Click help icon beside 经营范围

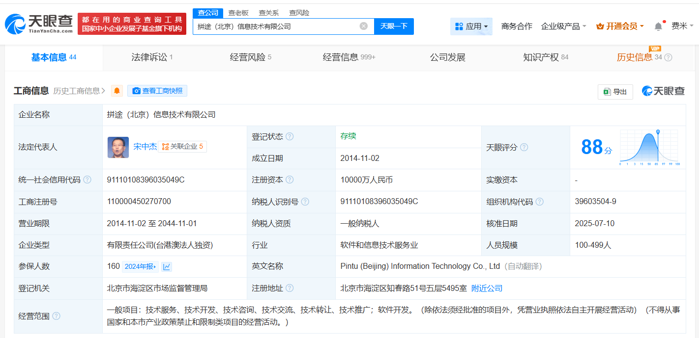point(56,316)
